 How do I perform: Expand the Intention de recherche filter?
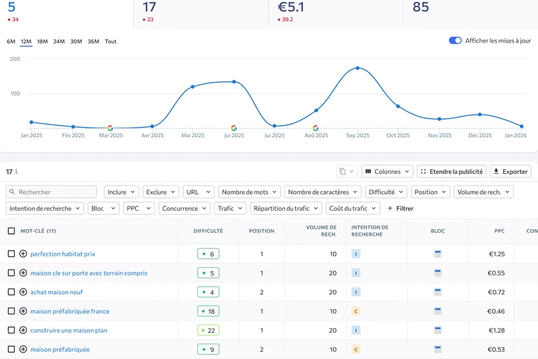44,208
